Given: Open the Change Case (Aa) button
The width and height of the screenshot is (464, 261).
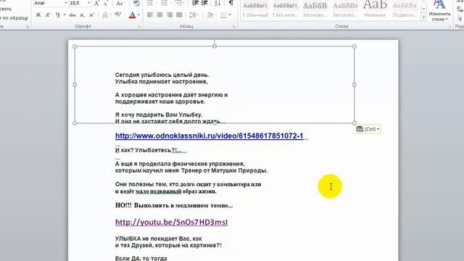Looking at the screenshot, I should point(120,3).
